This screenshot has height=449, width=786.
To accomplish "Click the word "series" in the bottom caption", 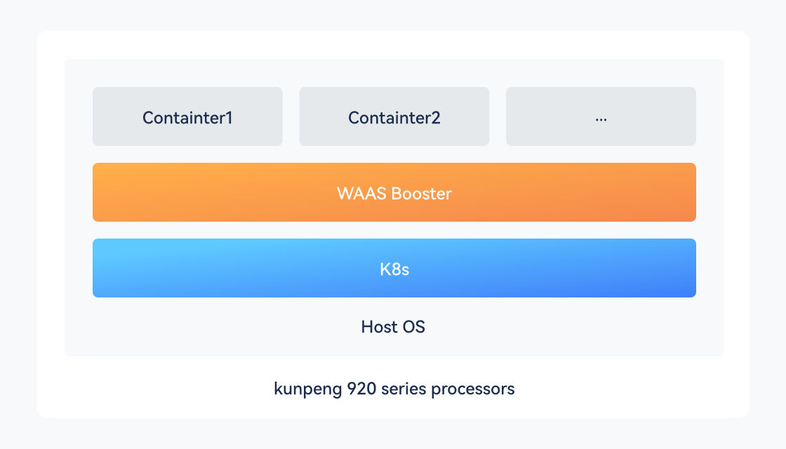I will tap(404, 389).
